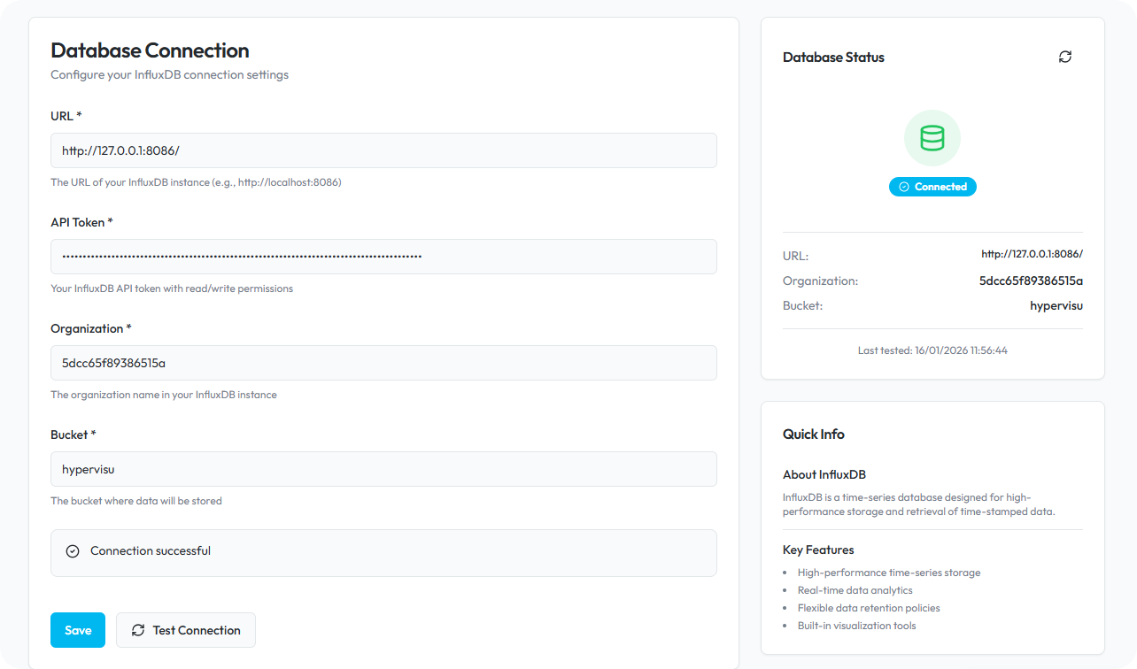Run Test Connection

pyautogui.click(x=186, y=630)
